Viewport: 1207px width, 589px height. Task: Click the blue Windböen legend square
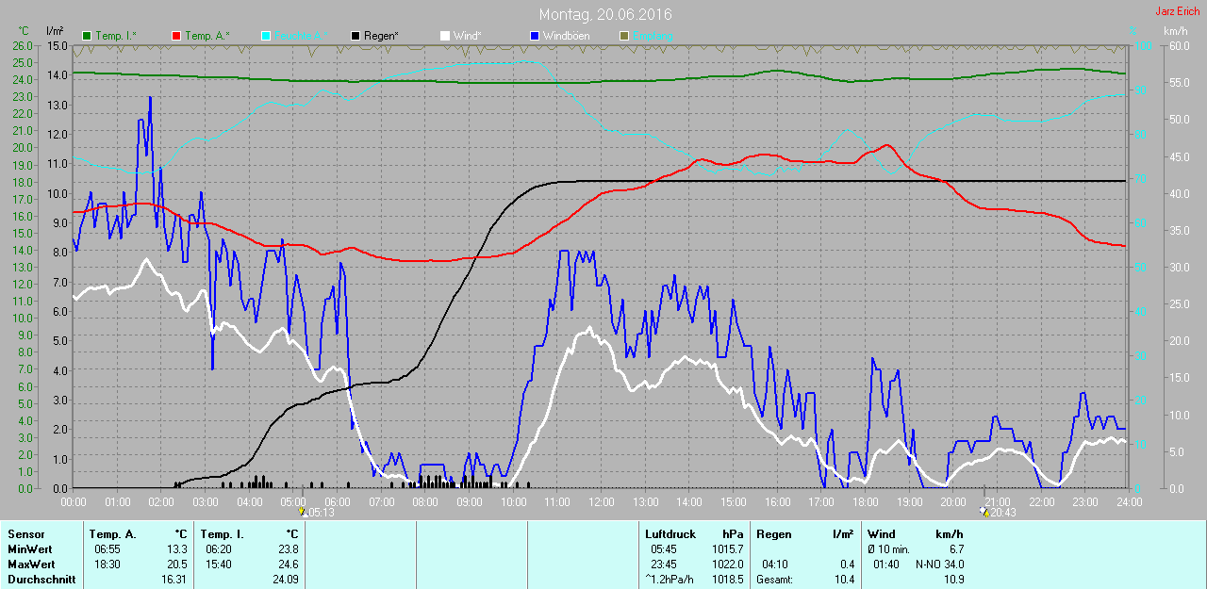click(534, 36)
